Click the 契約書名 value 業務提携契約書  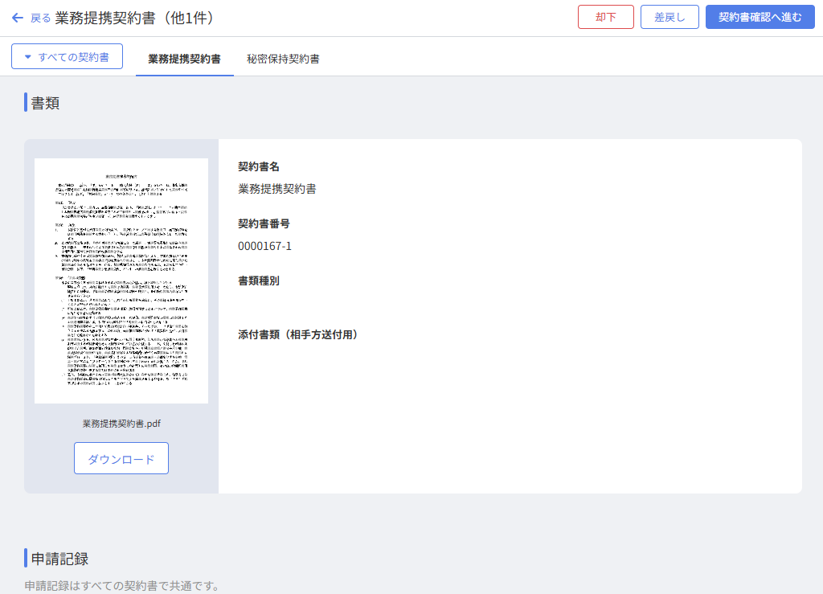[277, 189]
